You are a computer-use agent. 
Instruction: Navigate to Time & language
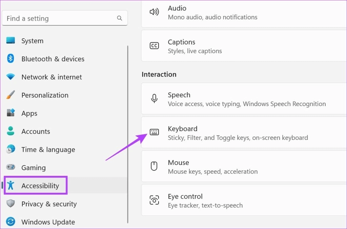48,149
